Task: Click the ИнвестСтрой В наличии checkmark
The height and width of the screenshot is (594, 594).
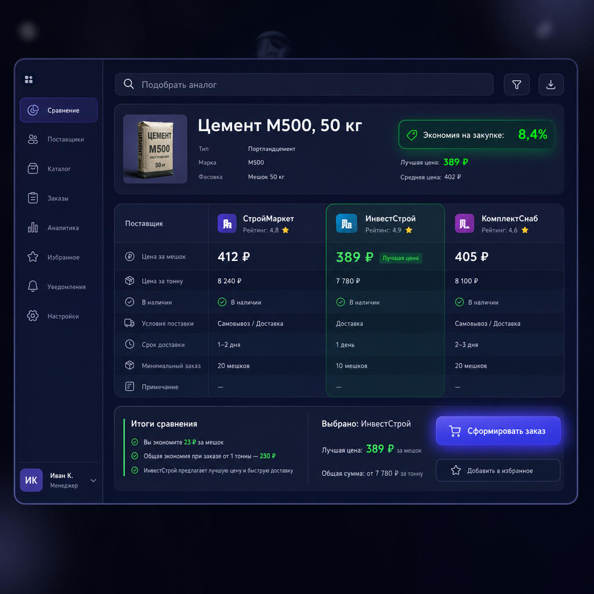Action: pos(340,302)
